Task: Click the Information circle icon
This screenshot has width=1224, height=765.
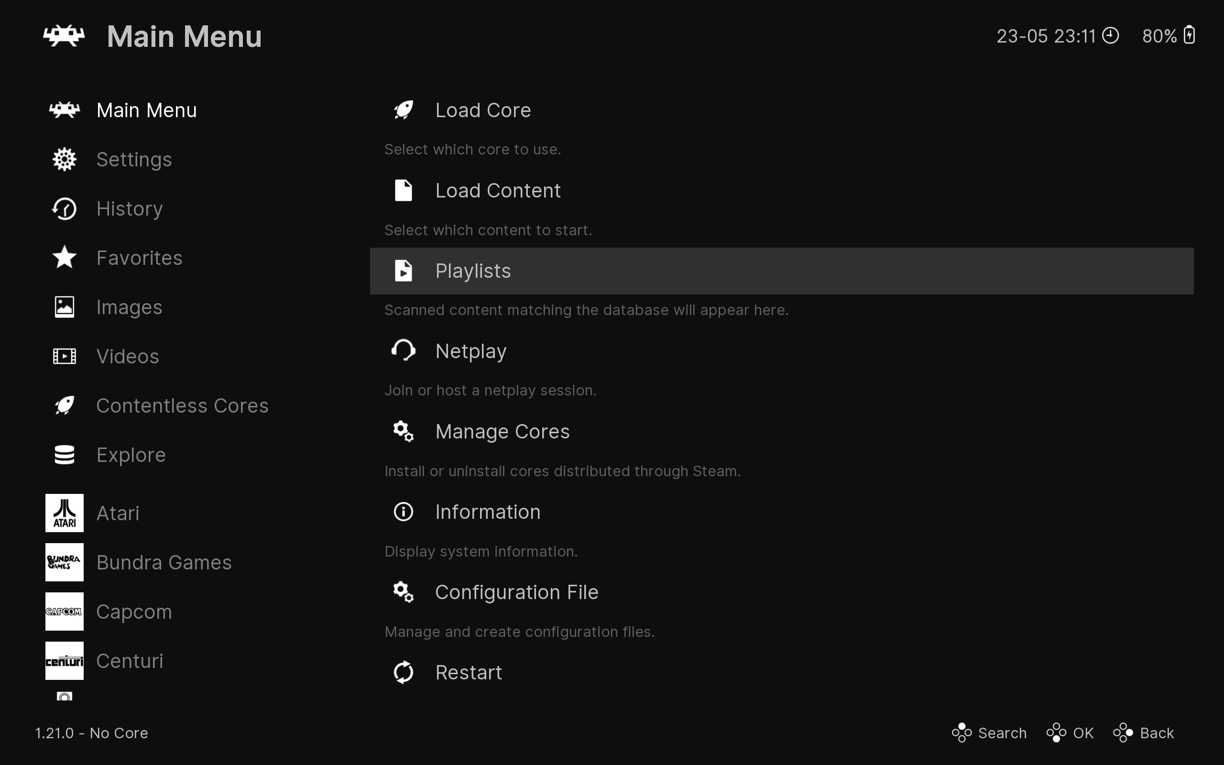Action: [x=403, y=512]
